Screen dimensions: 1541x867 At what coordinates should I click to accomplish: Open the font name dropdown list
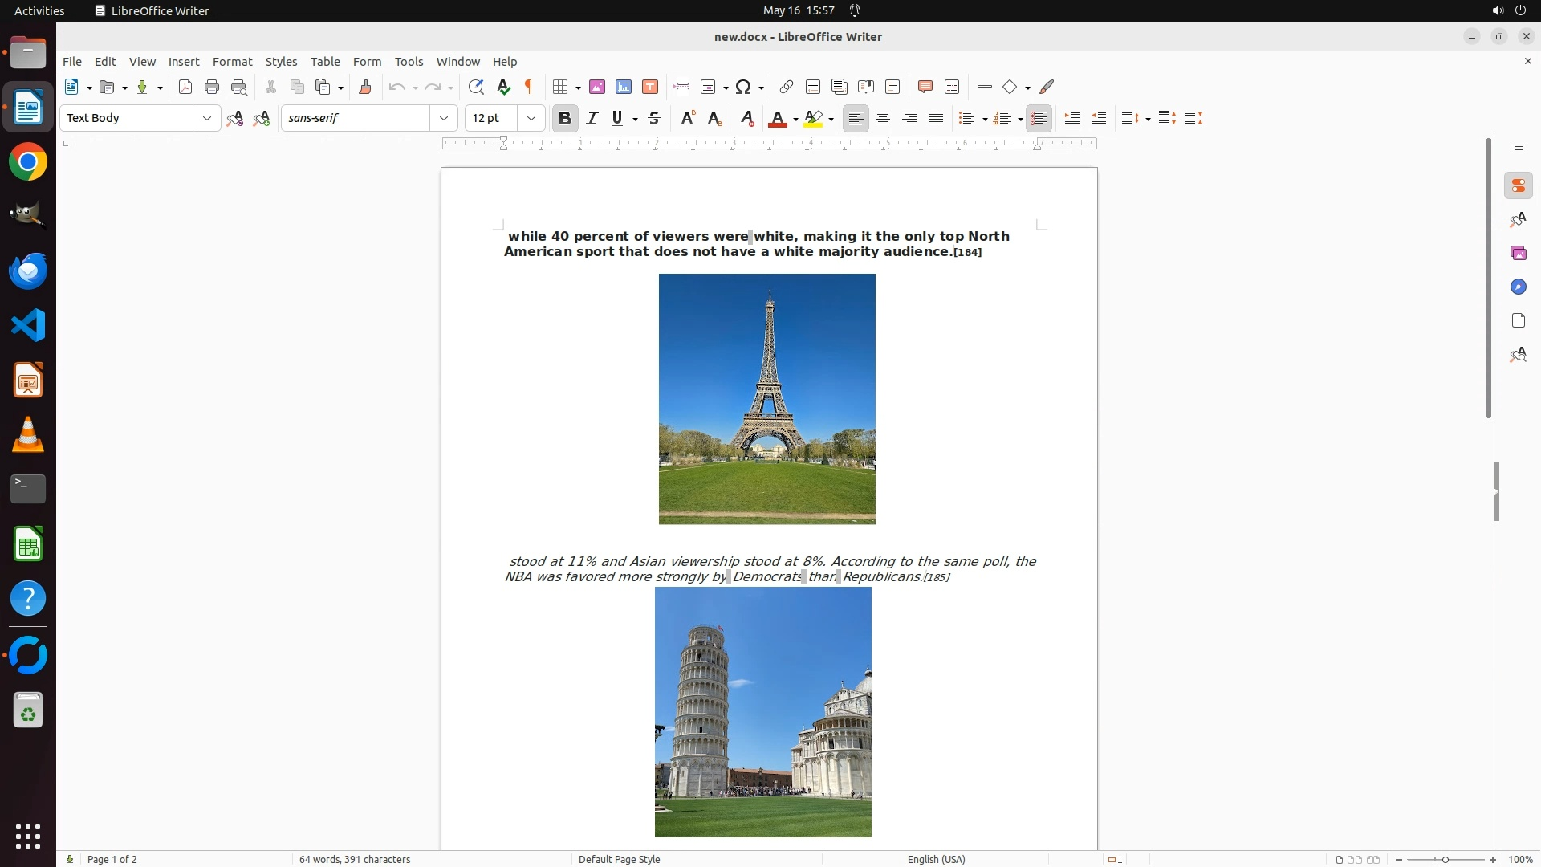click(444, 119)
